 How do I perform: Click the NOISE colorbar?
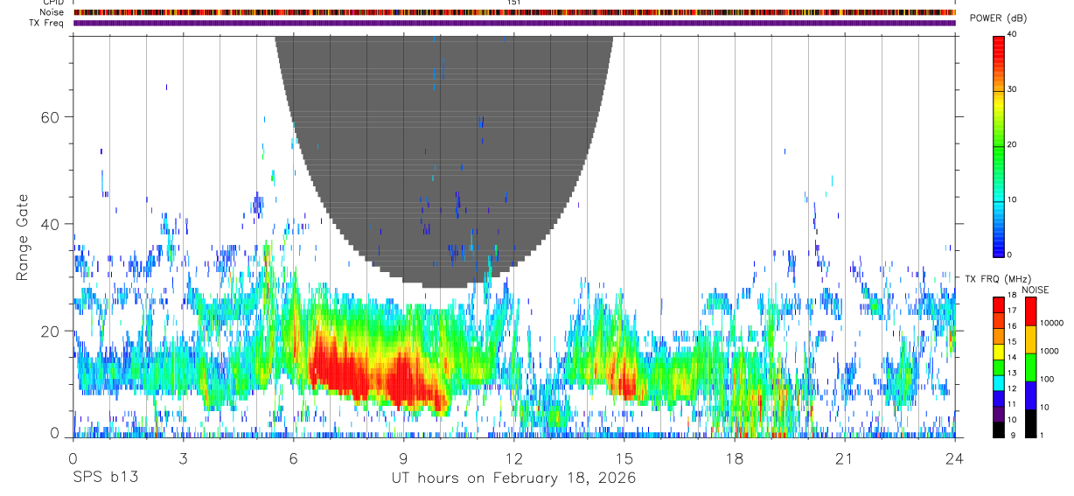point(1030,367)
